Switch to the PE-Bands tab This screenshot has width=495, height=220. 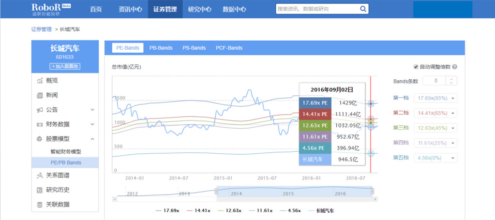click(128, 48)
